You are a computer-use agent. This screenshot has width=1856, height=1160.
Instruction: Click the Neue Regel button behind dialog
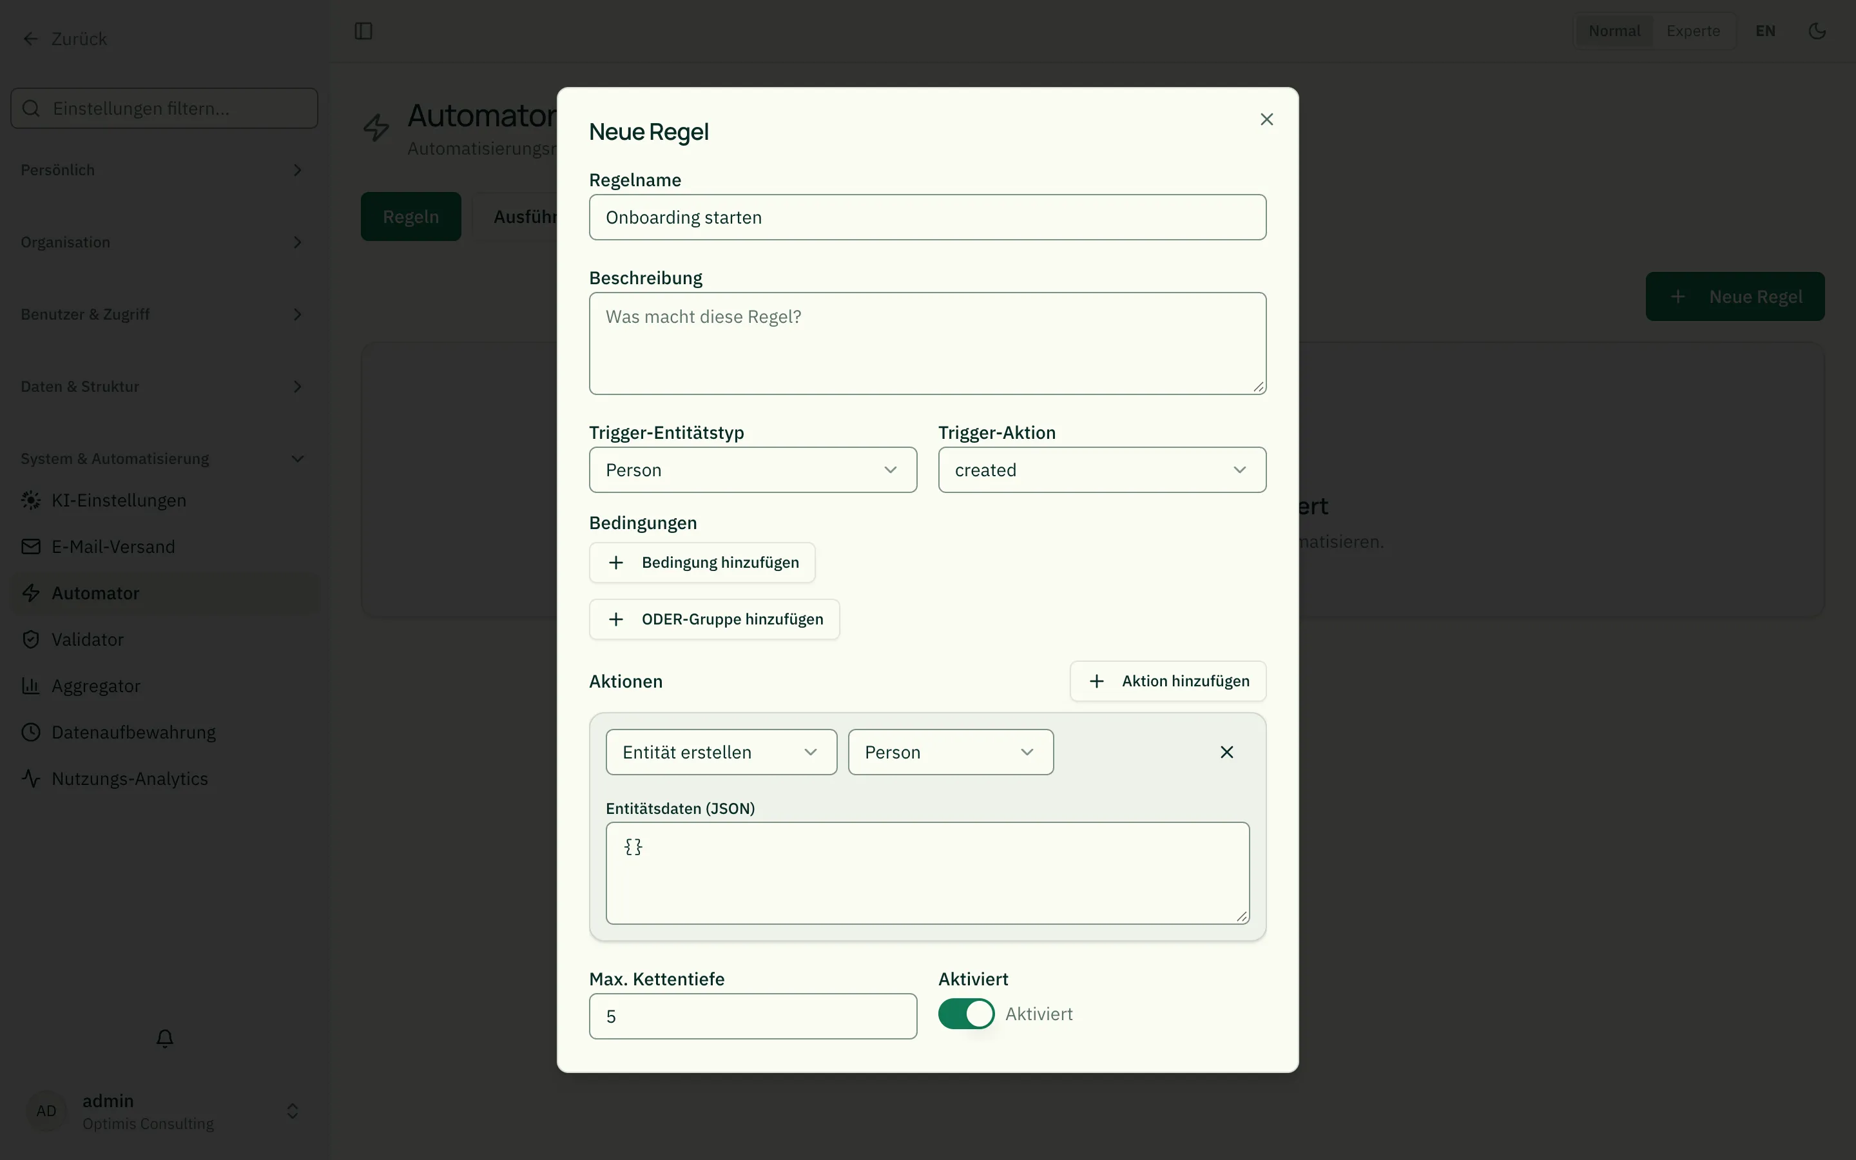click(1735, 297)
